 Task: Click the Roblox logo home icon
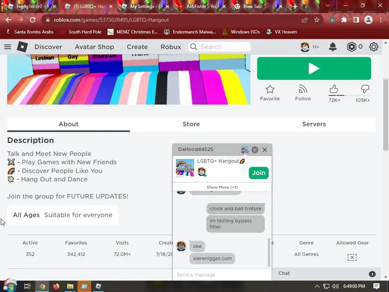22,47
